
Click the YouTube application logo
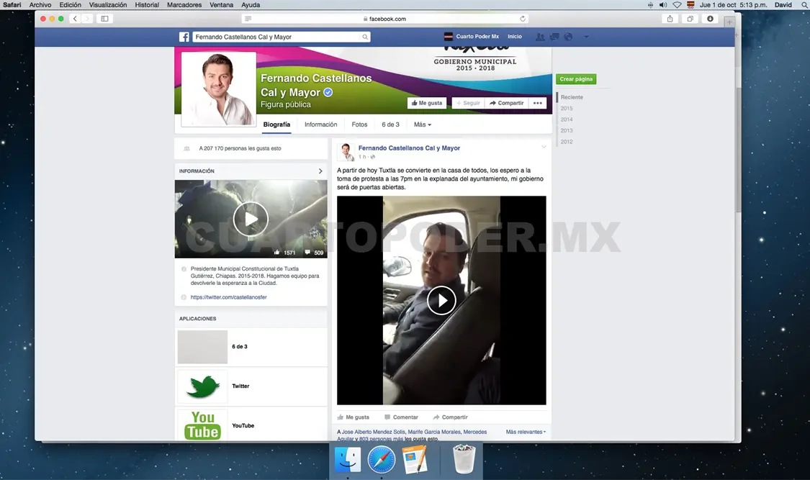click(202, 425)
